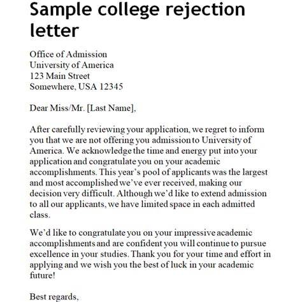Screen dimensions: 302x302
Task: Click the "Office of Admission" line
Action: click(68, 54)
